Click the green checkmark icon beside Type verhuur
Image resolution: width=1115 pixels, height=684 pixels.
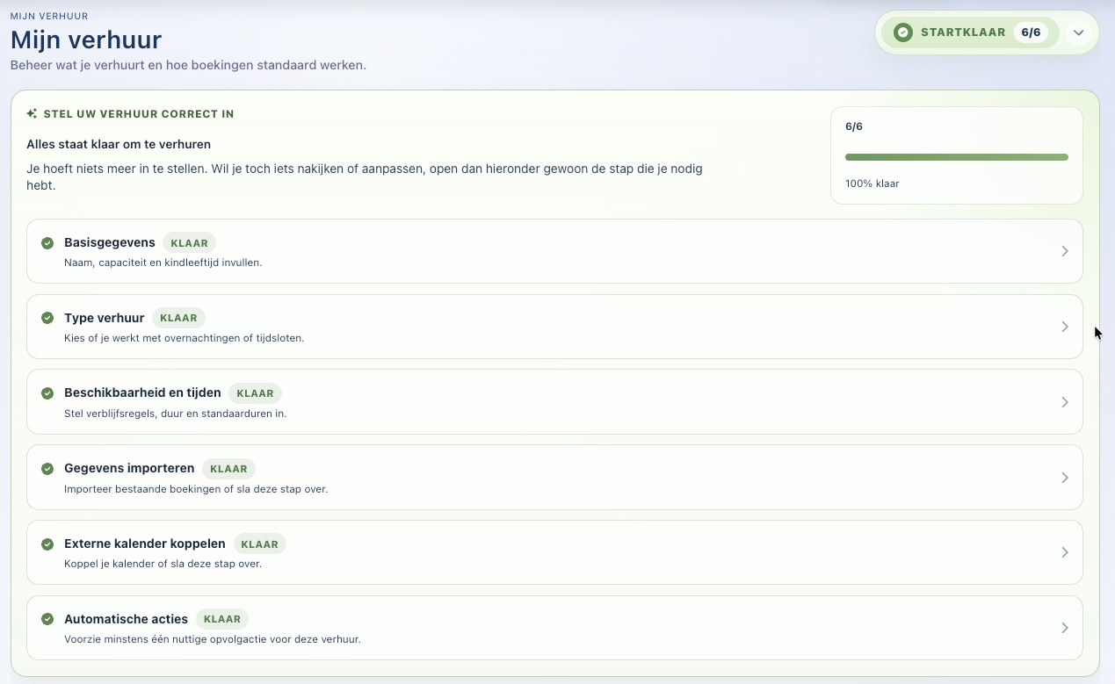point(47,318)
